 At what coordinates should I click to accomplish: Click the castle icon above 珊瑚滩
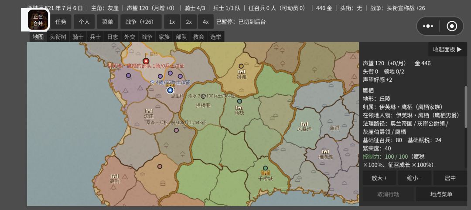pyautogui.click(x=326, y=152)
